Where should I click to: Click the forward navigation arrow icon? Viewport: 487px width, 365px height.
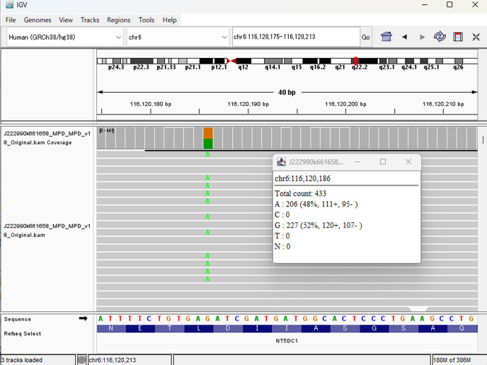[423, 37]
